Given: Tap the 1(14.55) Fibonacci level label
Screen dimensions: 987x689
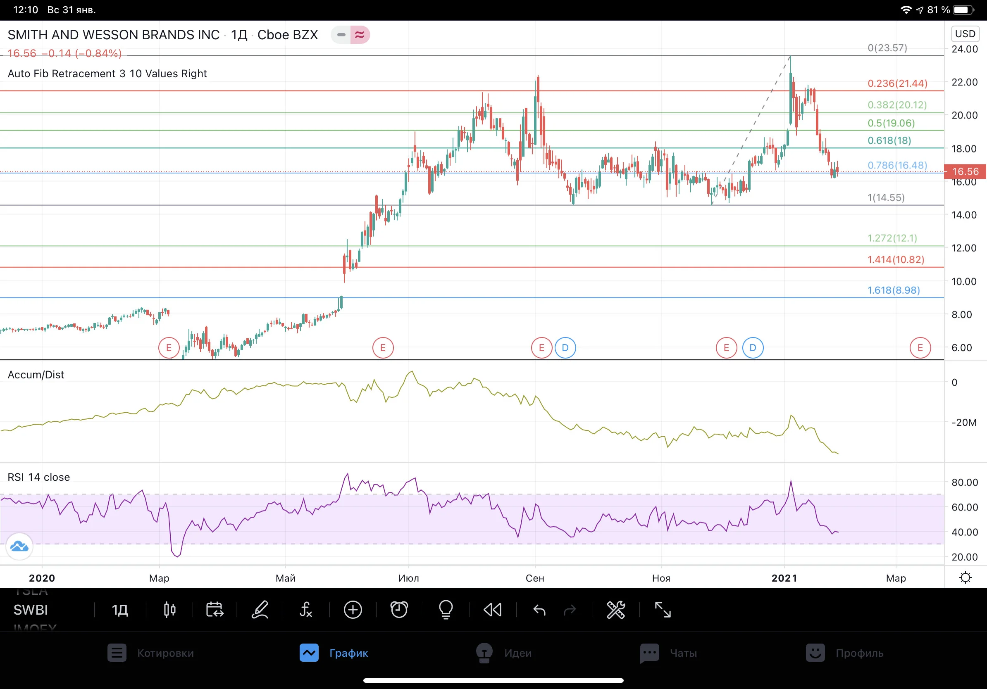Looking at the screenshot, I should [x=886, y=197].
